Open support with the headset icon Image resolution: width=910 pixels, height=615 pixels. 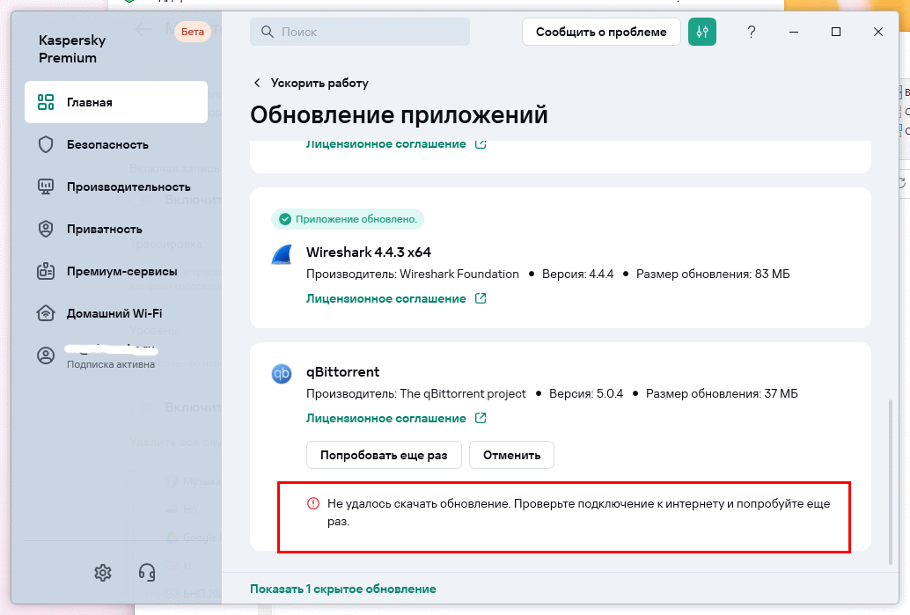[x=147, y=573]
